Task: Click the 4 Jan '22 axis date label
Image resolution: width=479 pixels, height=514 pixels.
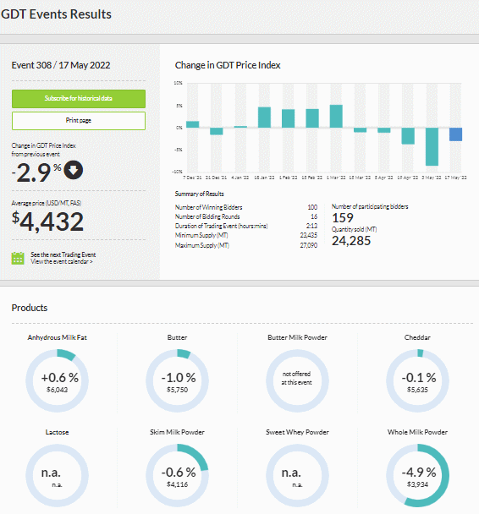Action: [240, 178]
